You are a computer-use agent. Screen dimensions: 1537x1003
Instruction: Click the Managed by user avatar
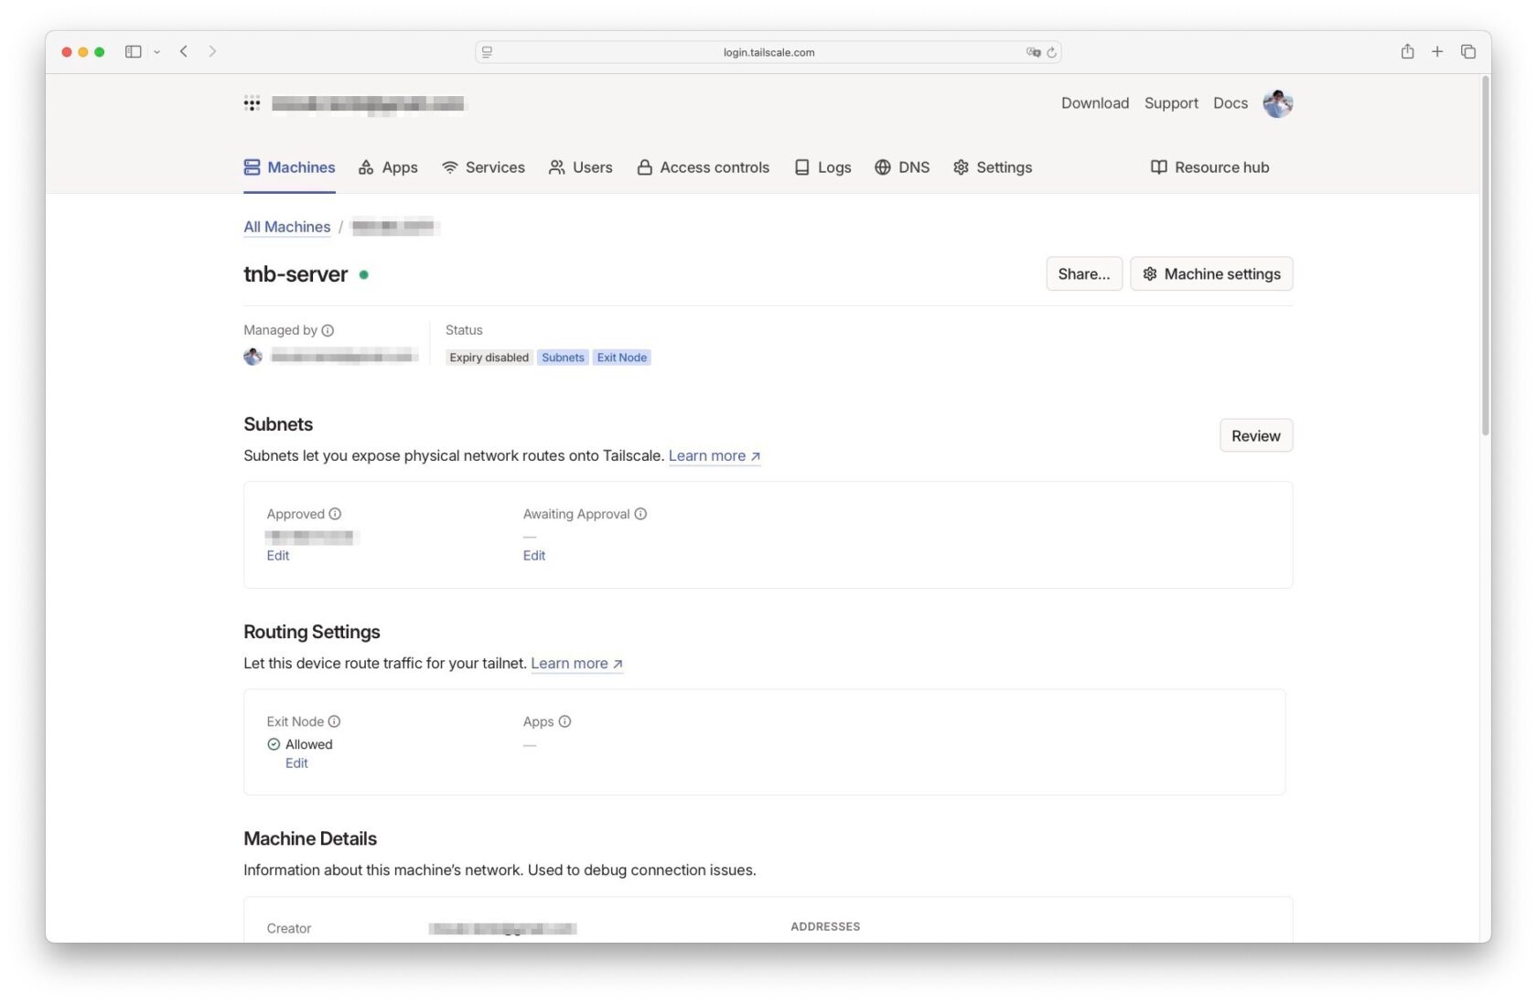tap(253, 357)
